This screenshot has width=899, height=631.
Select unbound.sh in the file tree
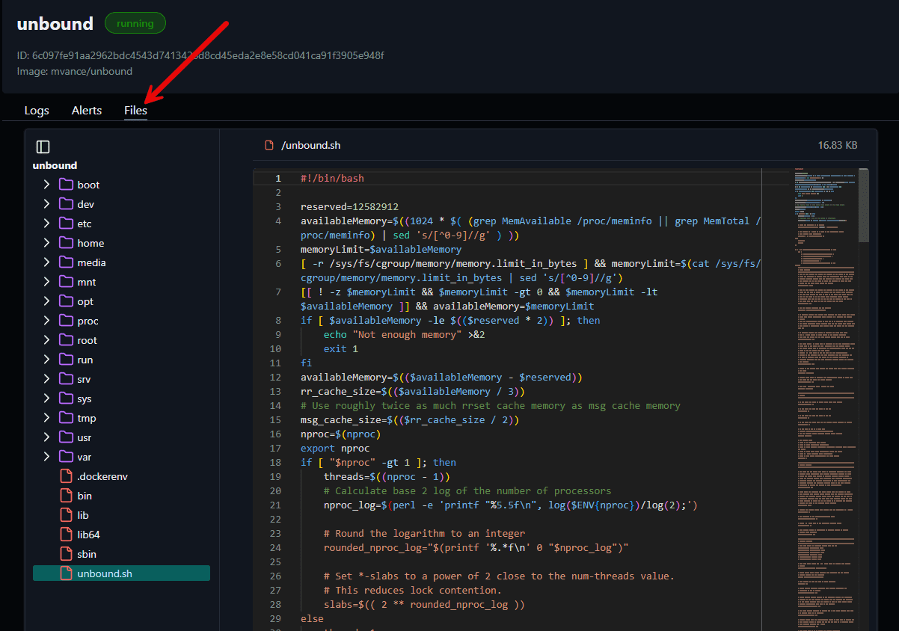pos(105,573)
